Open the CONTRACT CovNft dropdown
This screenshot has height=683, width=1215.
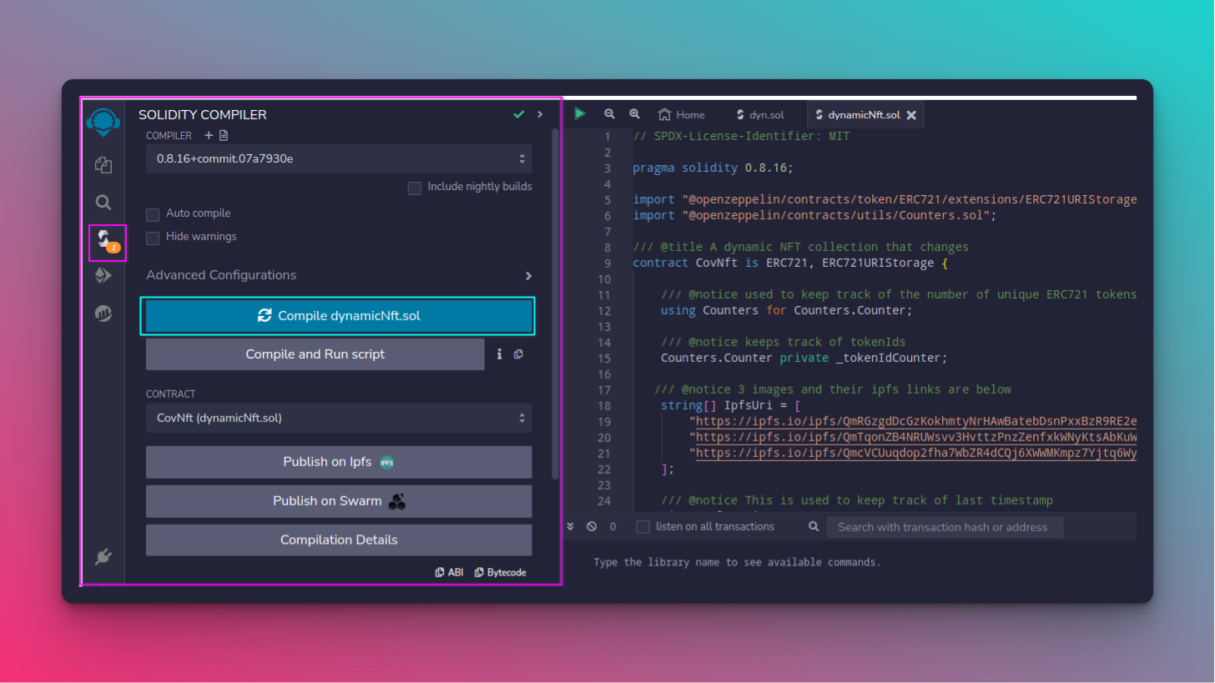(x=339, y=418)
